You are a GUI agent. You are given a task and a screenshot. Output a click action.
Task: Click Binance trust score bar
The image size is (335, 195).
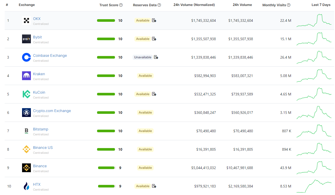coord(106,168)
